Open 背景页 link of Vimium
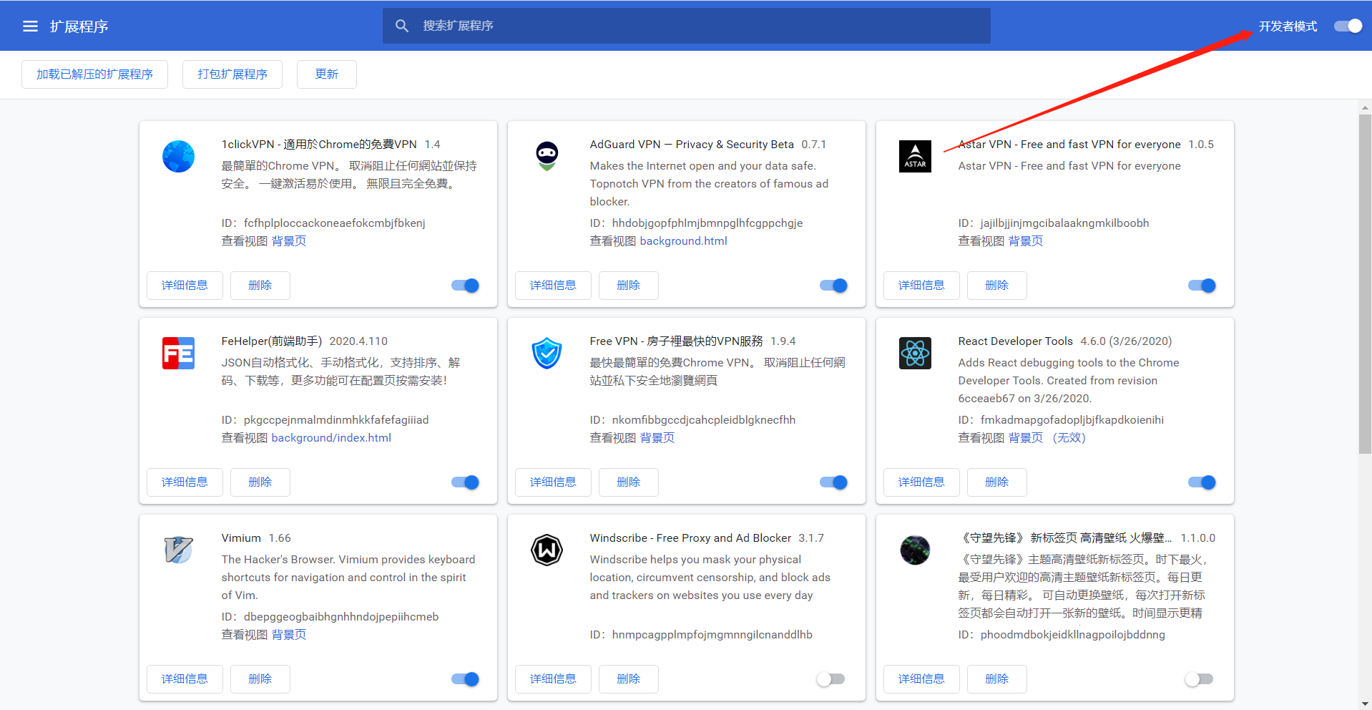 tap(289, 635)
